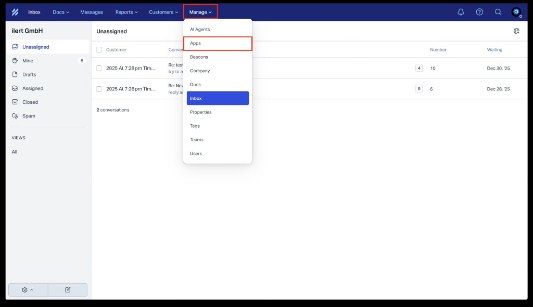Open the Spam folder in the sidebar
The height and width of the screenshot is (307, 533).
point(29,116)
